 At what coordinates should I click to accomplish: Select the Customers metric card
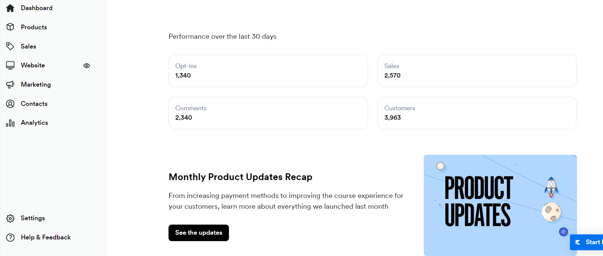[x=477, y=113]
